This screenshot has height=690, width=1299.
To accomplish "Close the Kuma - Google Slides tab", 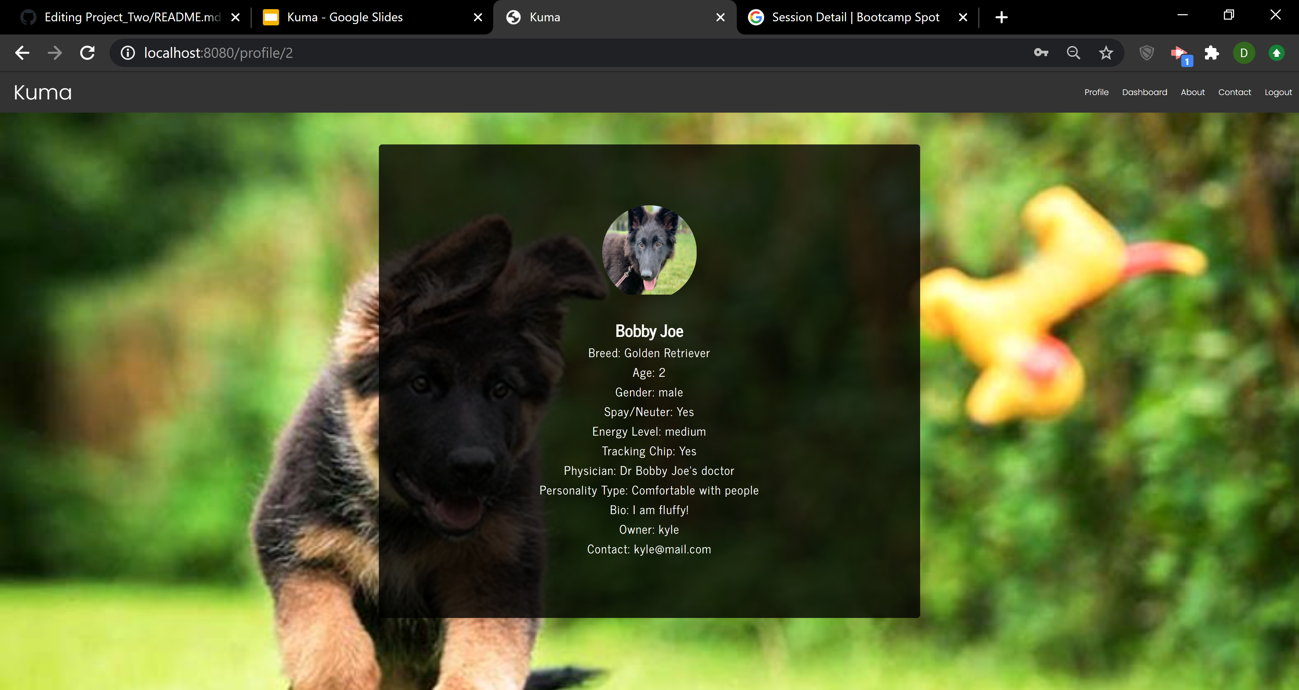I will (x=478, y=17).
